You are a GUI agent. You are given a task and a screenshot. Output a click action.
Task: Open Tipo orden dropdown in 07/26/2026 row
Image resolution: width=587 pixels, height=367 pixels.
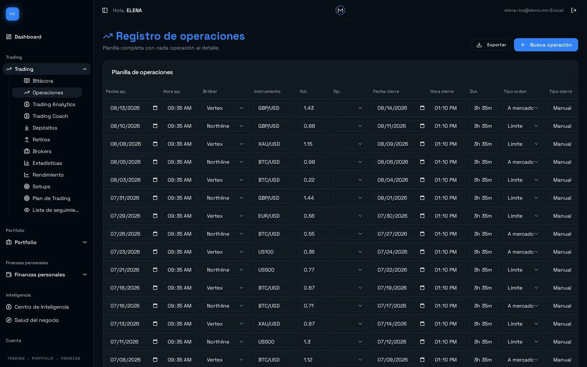coord(523,234)
